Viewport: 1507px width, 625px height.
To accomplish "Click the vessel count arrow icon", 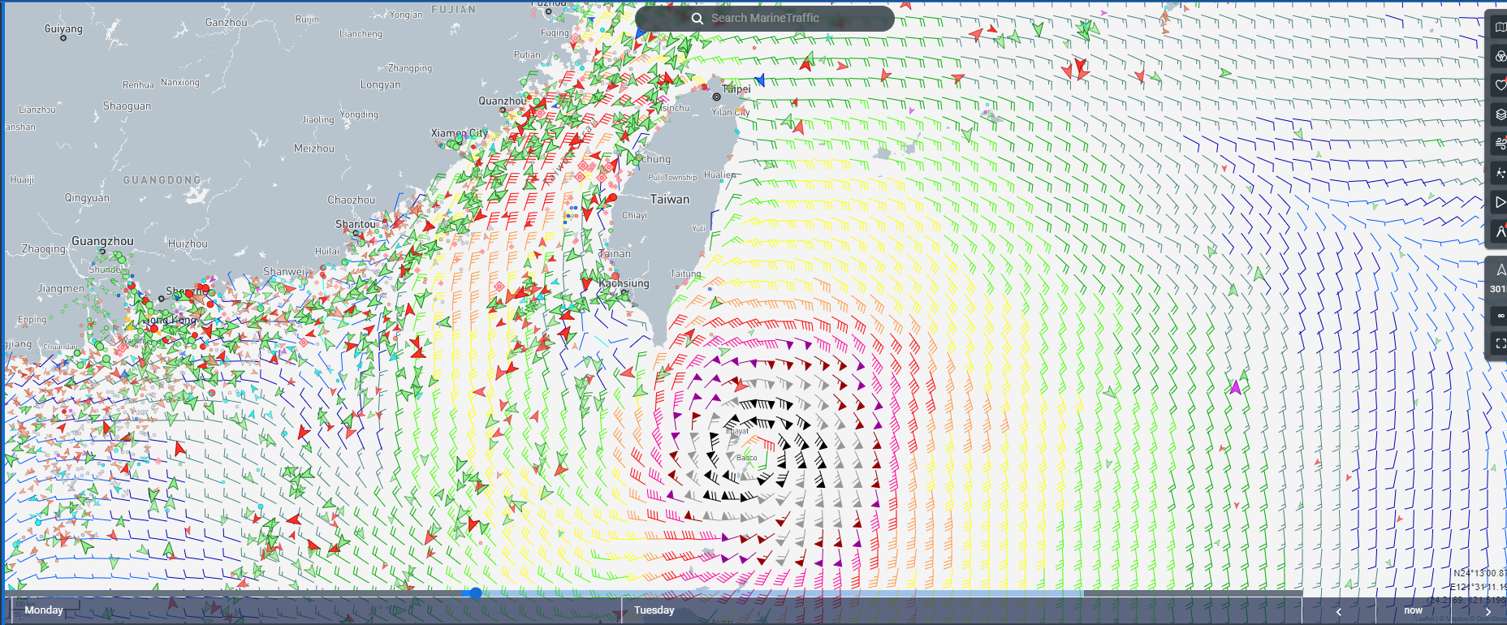I will coord(1500,269).
